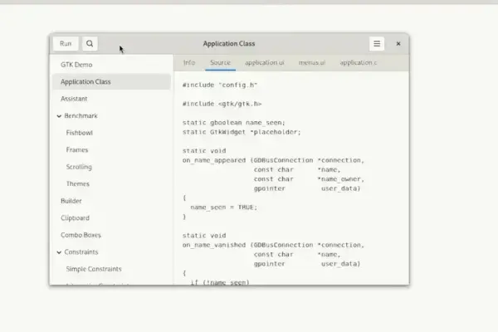498x332 pixels.
Task: Select Application Class in the sidebar
Action: [111, 81]
